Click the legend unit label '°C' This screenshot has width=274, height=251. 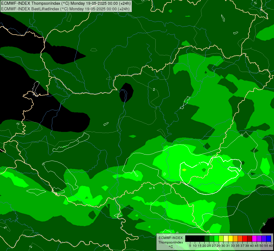[170, 247]
